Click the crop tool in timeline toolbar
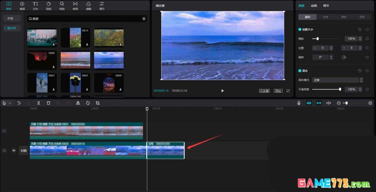 tap(97, 103)
